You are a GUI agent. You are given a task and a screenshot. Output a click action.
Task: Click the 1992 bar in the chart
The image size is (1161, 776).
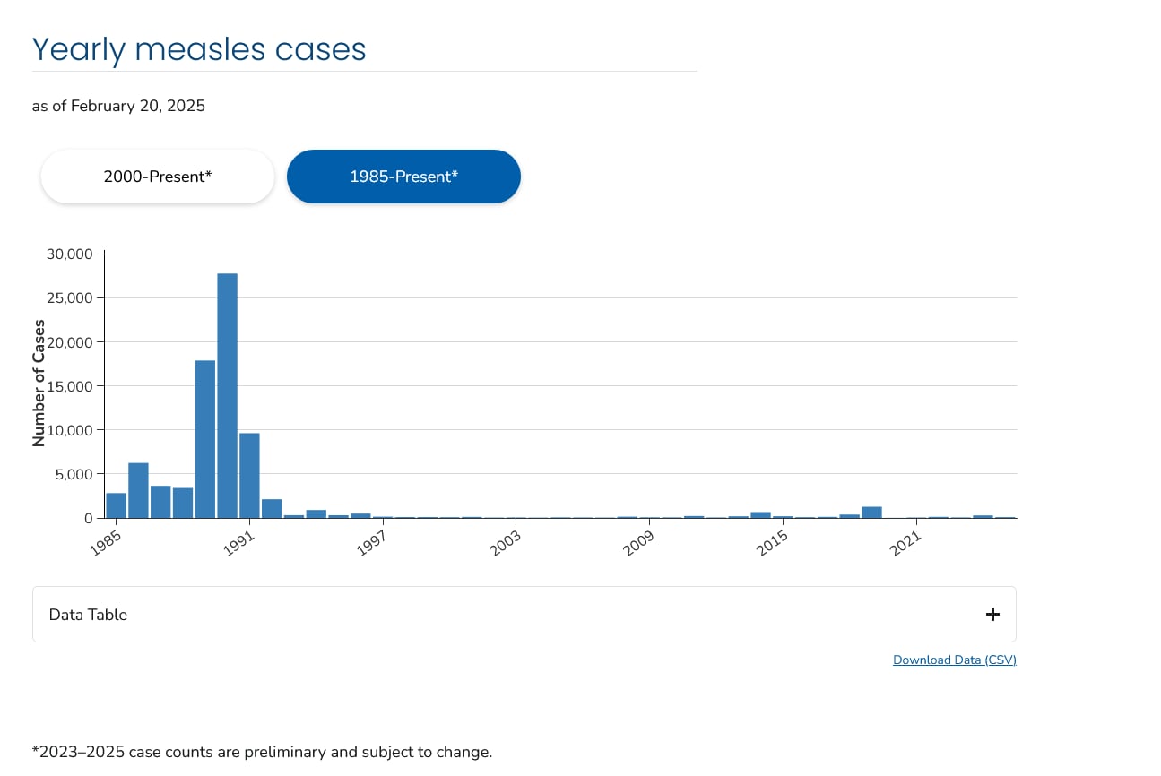(x=272, y=508)
